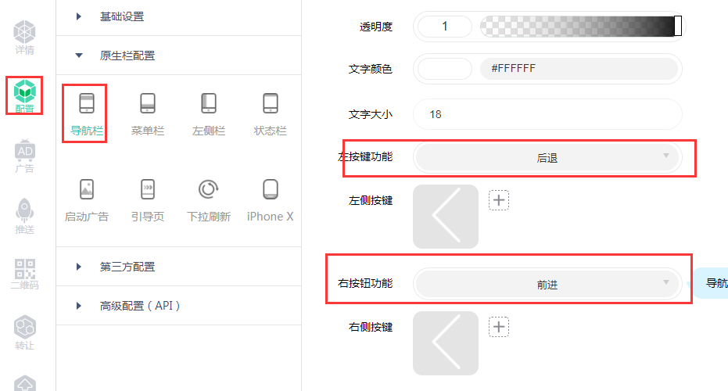Open the 引导页 guide page icon
The height and width of the screenshot is (391, 728).
click(x=148, y=200)
